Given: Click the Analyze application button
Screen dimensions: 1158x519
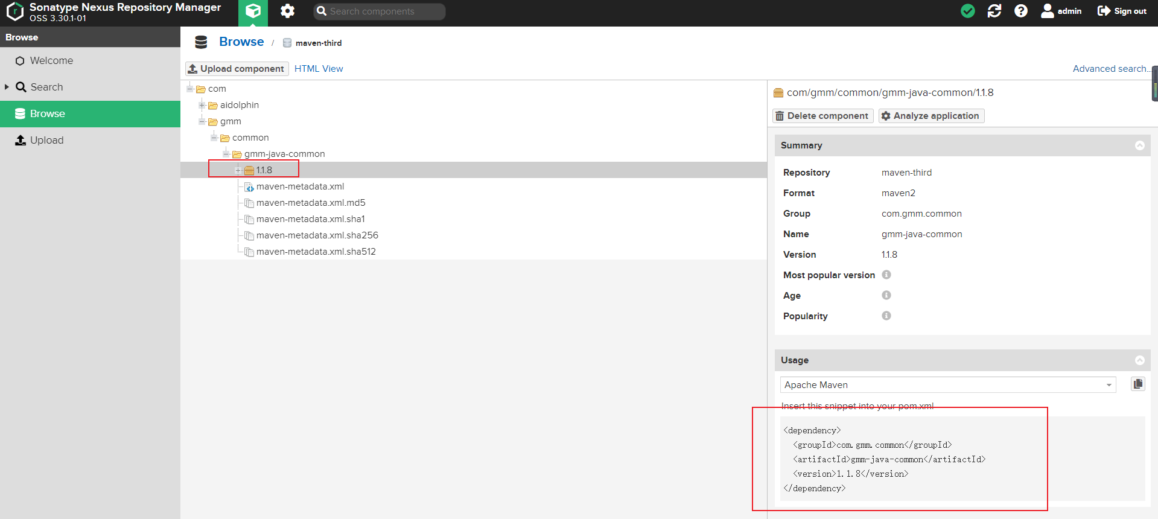Looking at the screenshot, I should coord(931,116).
